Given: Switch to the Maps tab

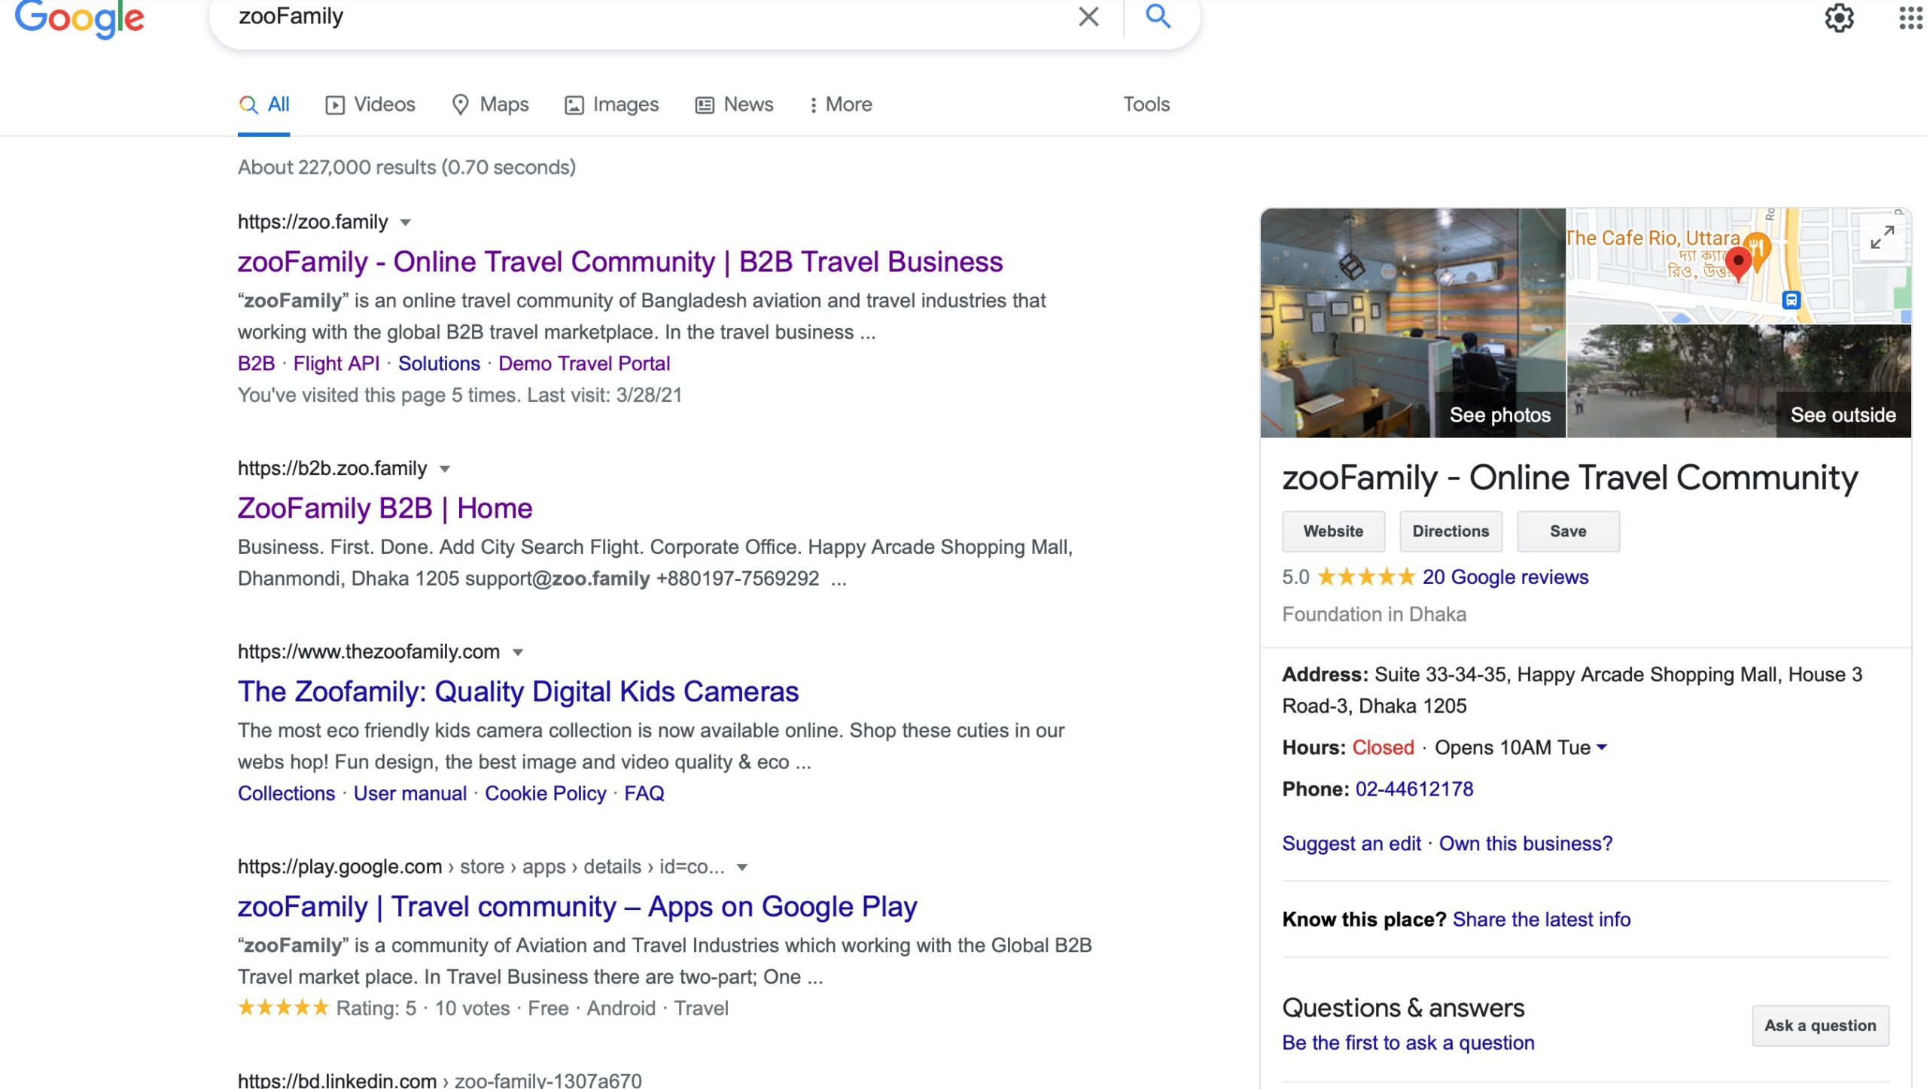Looking at the screenshot, I should [x=490, y=105].
